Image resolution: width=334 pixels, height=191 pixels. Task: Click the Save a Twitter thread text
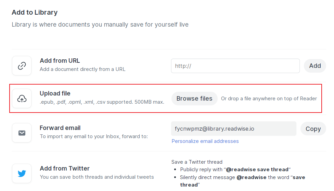(x=197, y=162)
